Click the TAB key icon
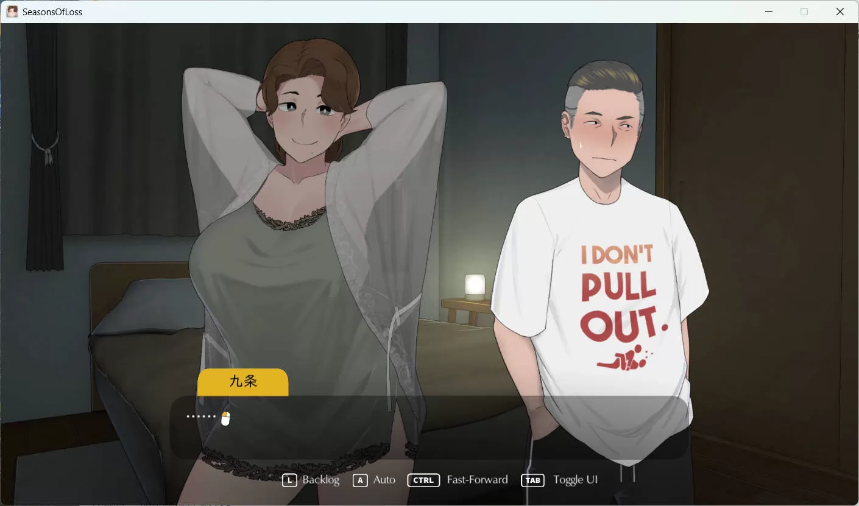859x506 pixels. coord(532,480)
